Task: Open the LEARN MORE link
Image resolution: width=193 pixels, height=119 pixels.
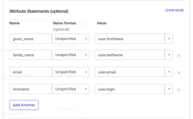Action: [x=174, y=10]
